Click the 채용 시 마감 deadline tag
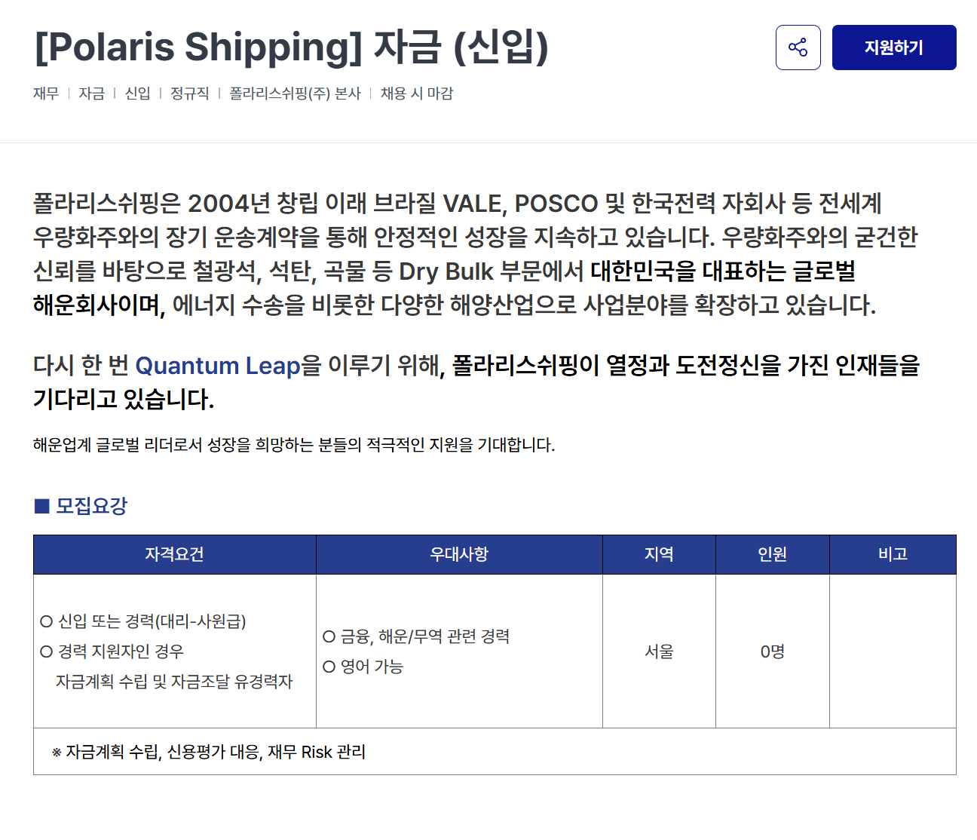Viewport: 977px width, 840px height. pos(416,94)
